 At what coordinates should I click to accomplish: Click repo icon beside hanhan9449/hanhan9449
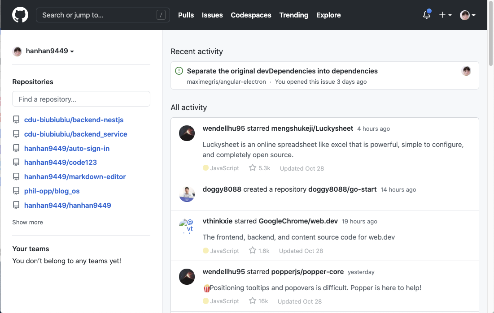pos(16,205)
